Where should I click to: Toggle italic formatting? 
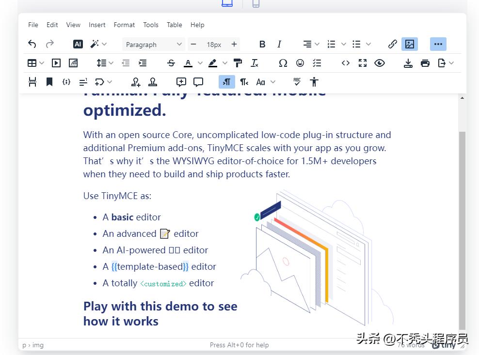click(279, 44)
